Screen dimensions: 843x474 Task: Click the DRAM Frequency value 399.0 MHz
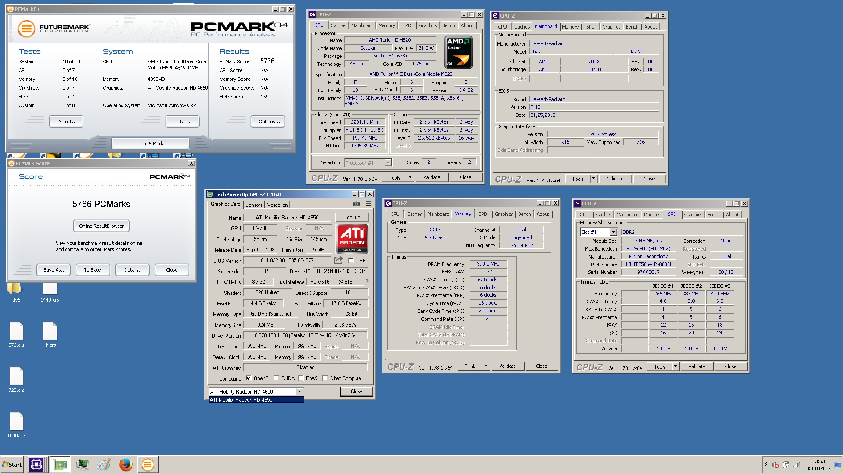488,264
